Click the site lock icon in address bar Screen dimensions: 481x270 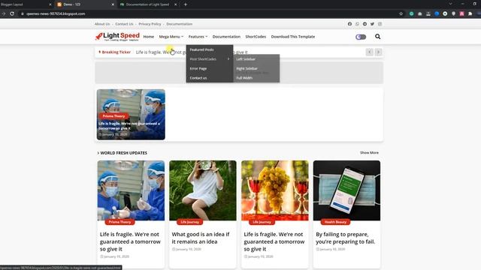click(x=23, y=13)
